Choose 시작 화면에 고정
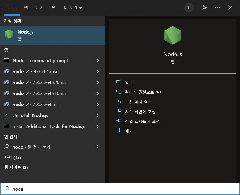The width and height of the screenshot is (240, 195). (140, 112)
